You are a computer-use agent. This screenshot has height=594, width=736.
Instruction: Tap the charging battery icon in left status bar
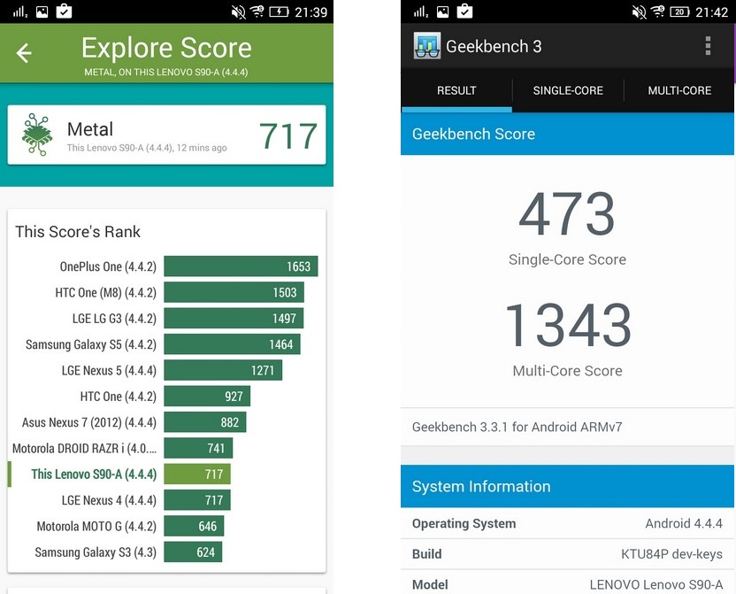(x=279, y=12)
